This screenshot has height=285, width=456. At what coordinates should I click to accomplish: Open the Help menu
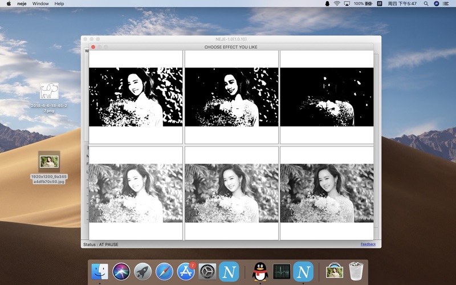click(59, 3)
